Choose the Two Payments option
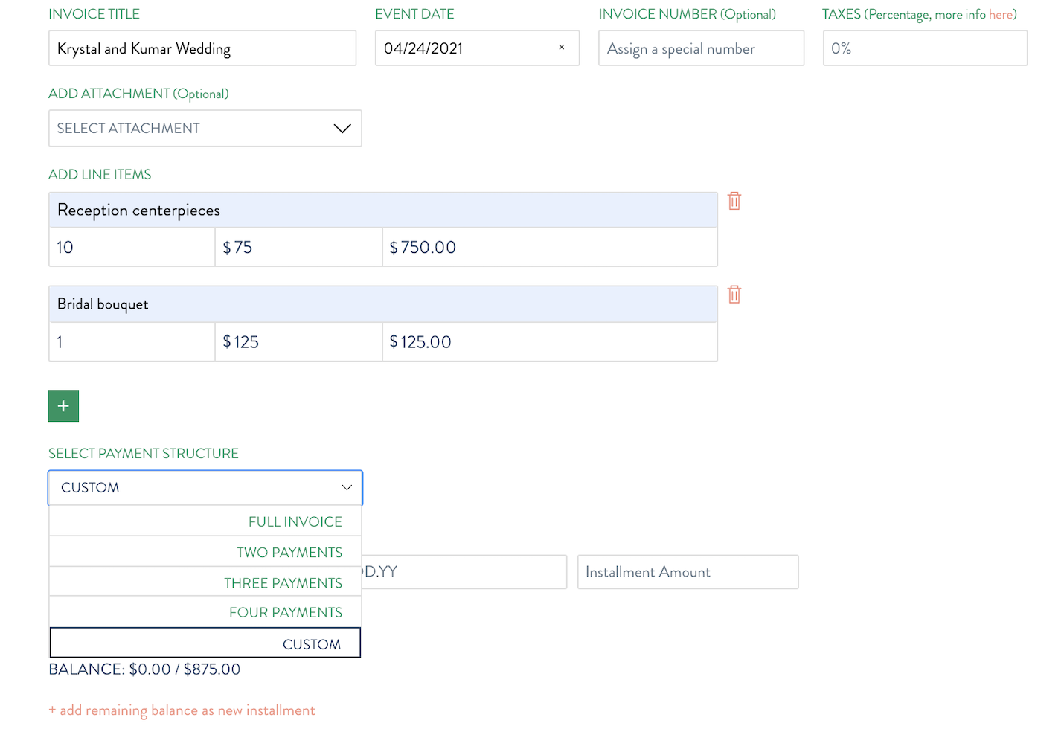 point(205,552)
